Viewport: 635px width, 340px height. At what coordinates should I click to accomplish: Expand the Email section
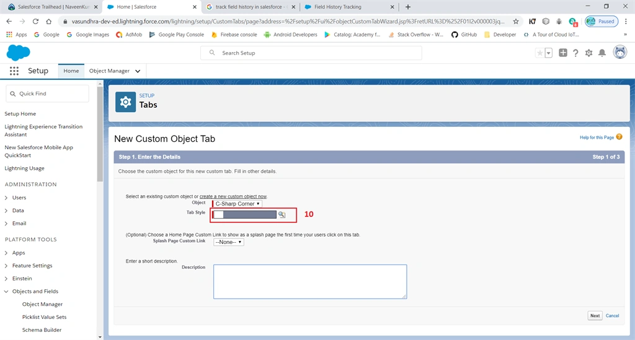[6, 224]
